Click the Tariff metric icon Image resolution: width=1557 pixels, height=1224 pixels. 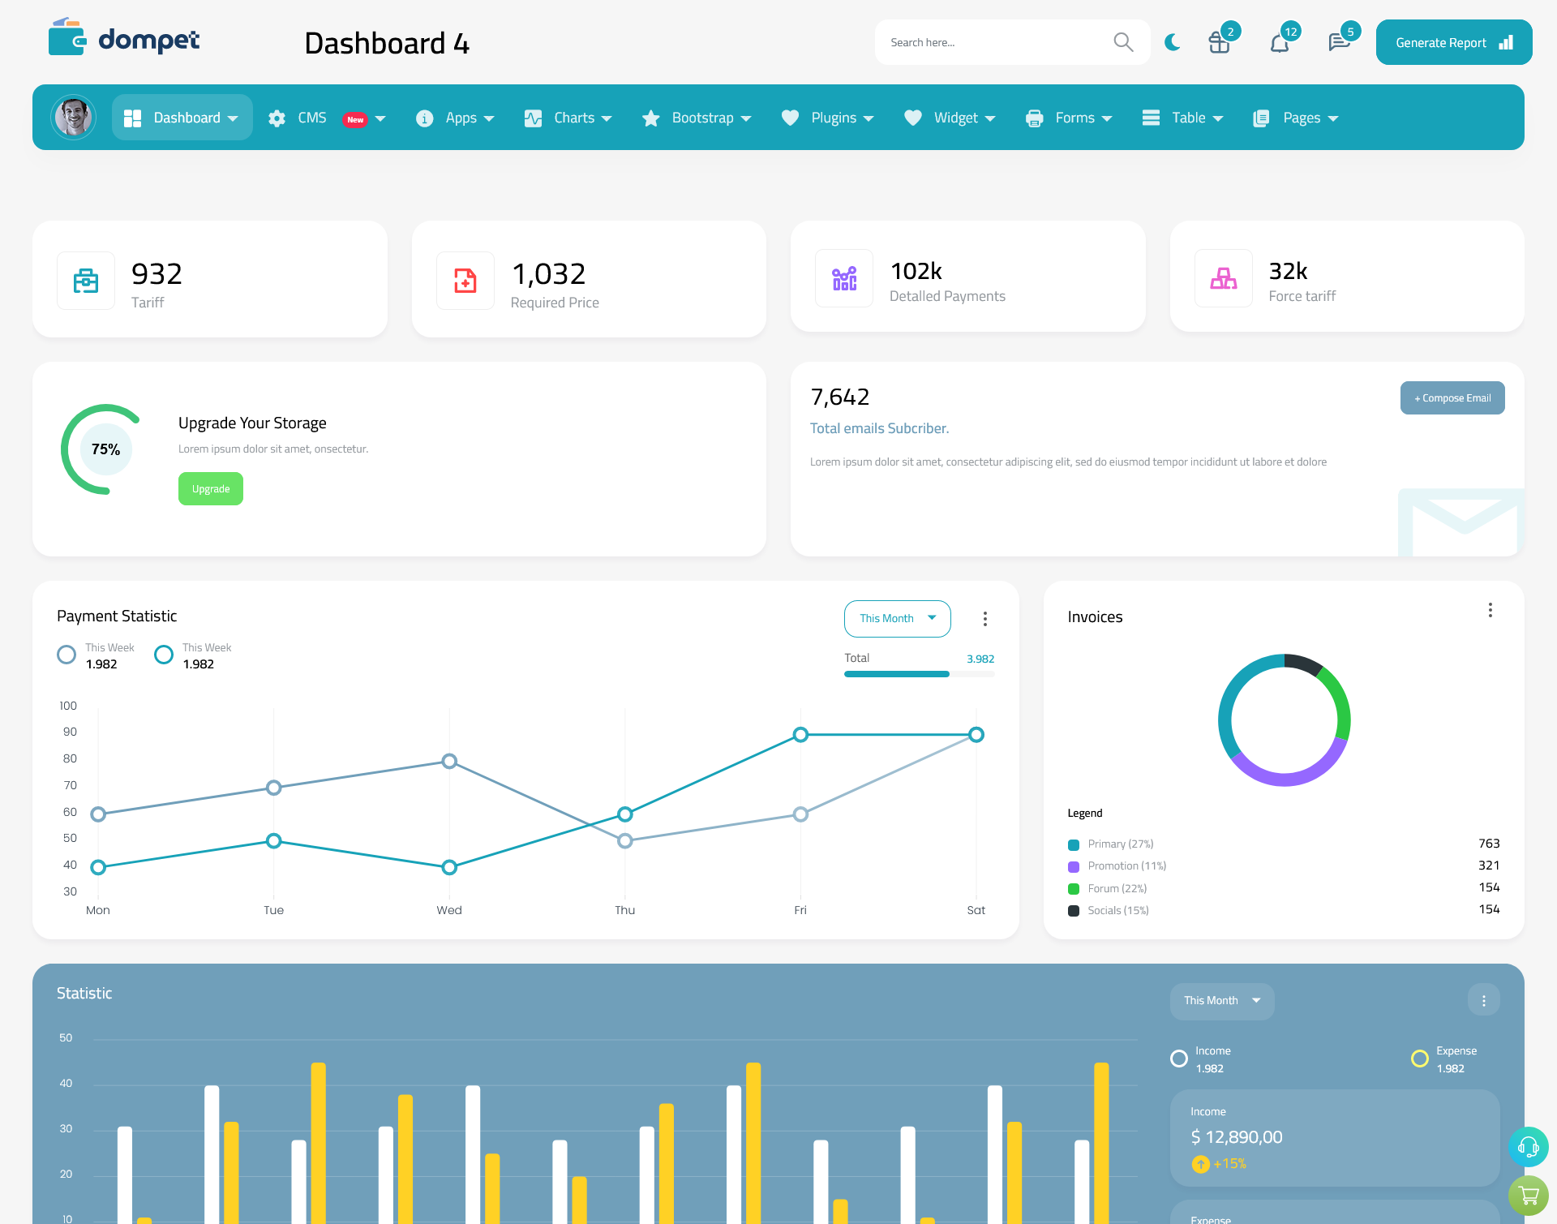pos(86,278)
